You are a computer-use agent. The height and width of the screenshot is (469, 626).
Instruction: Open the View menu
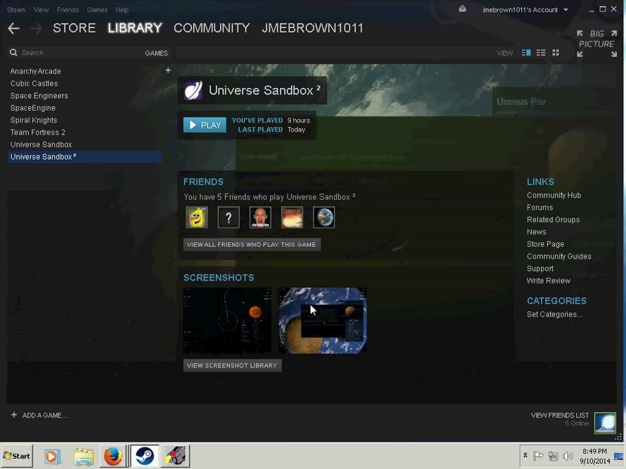[40, 10]
